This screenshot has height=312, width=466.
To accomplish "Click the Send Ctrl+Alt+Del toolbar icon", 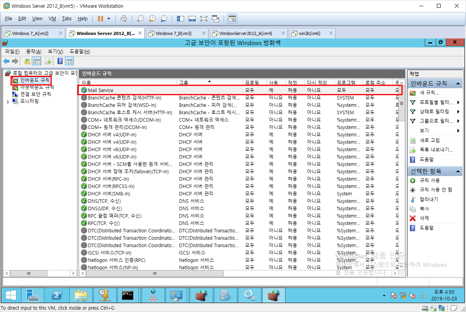I will click(x=124, y=19).
